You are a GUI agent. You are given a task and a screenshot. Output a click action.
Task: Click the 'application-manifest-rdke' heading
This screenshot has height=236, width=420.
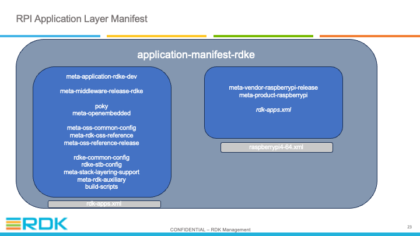(196, 55)
